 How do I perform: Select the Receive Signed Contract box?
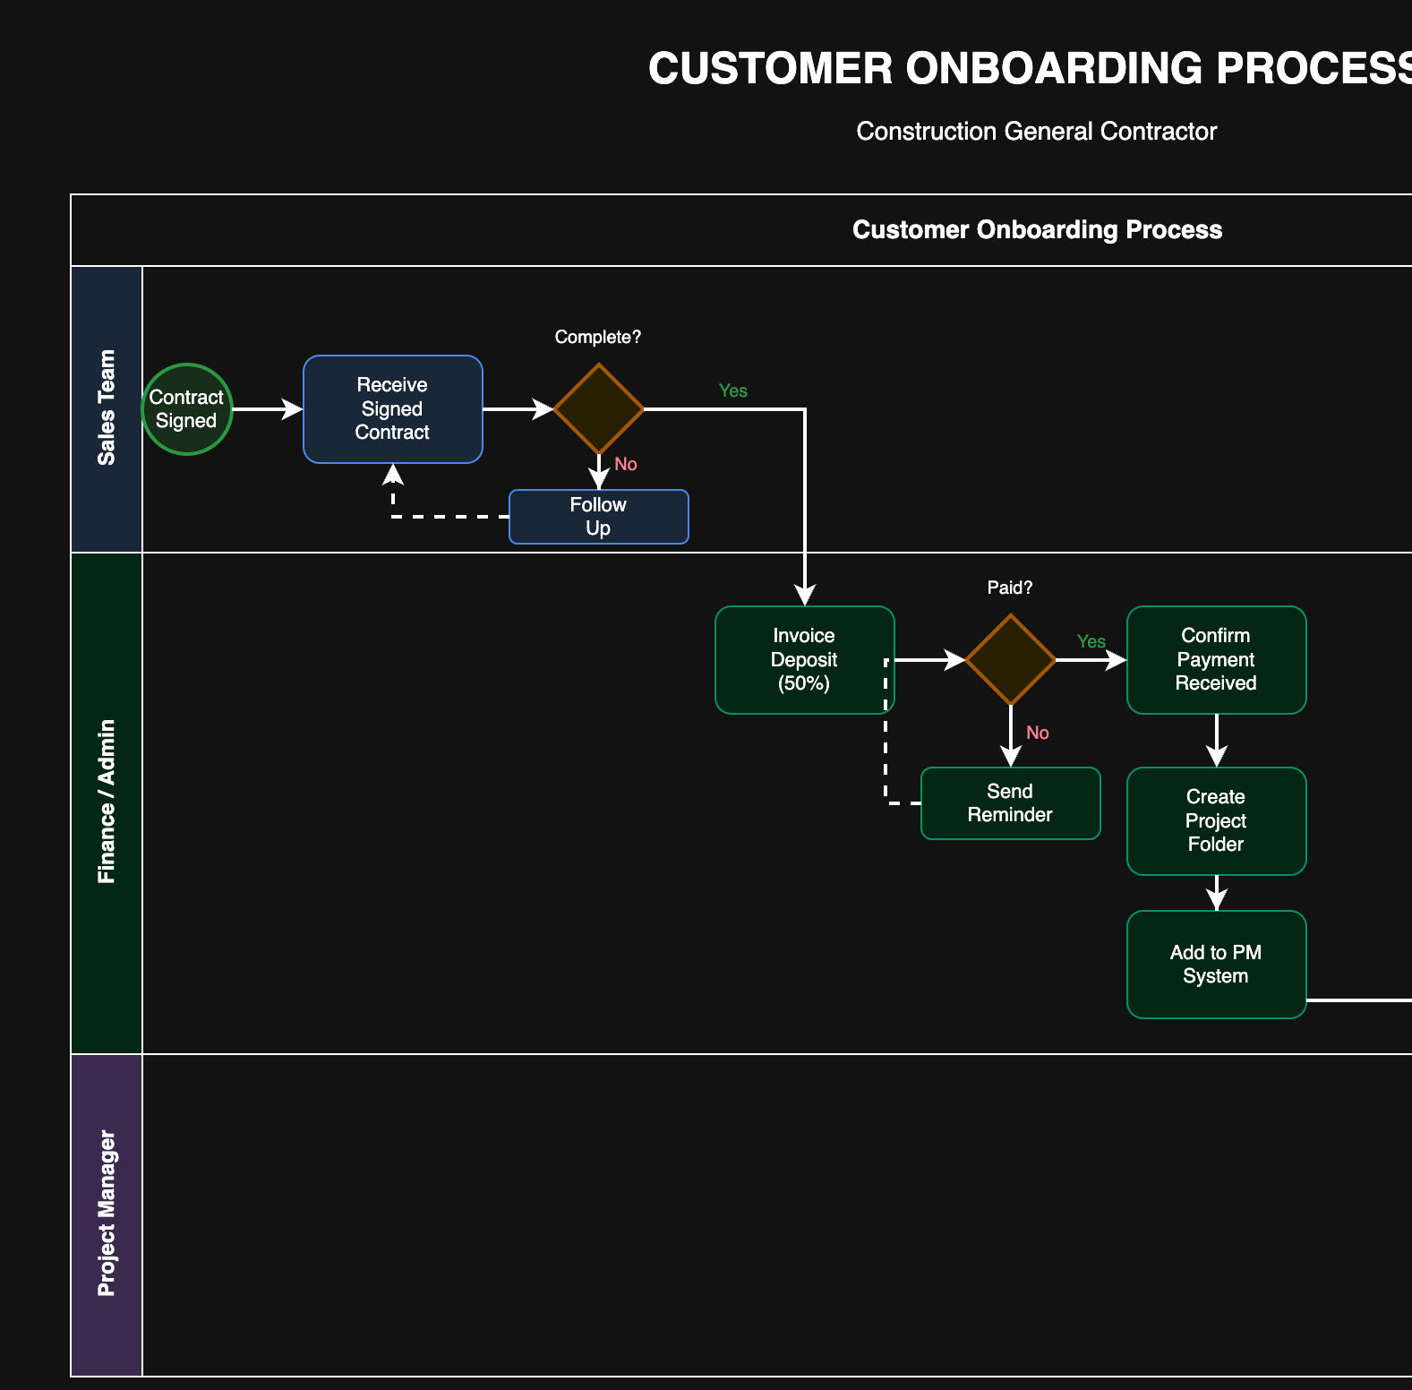click(x=392, y=409)
